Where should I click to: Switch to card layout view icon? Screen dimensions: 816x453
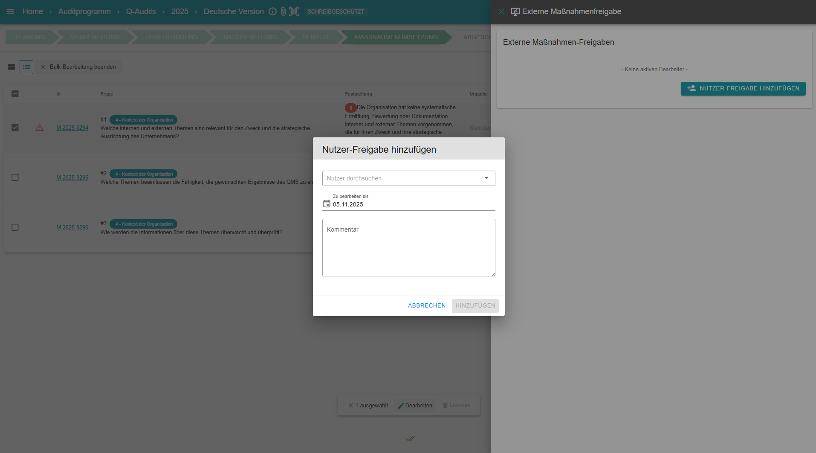tap(12, 67)
